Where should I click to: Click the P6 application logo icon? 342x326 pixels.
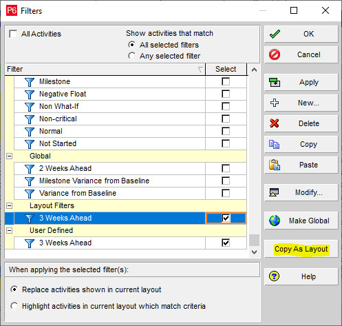pyautogui.click(x=12, y=11)
